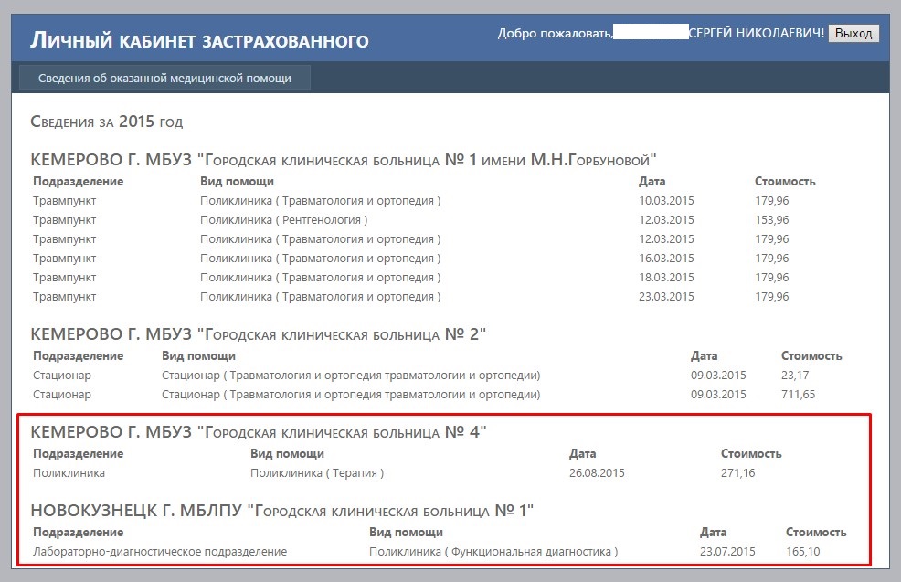The width and height of the screenshot is (901, 582).
Task: Click the Выход logout button
Action: 853,33
